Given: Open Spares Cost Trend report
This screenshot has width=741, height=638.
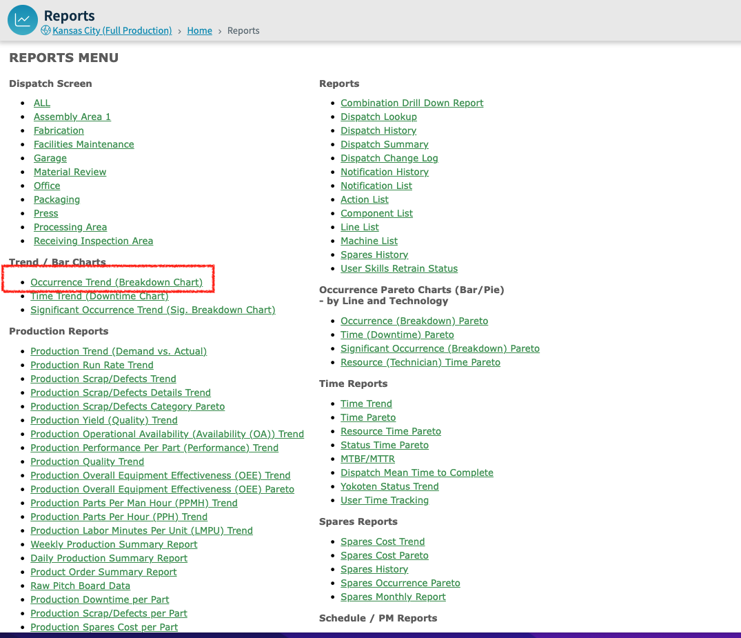Looking at the screenshot, I should click(383, 541).
